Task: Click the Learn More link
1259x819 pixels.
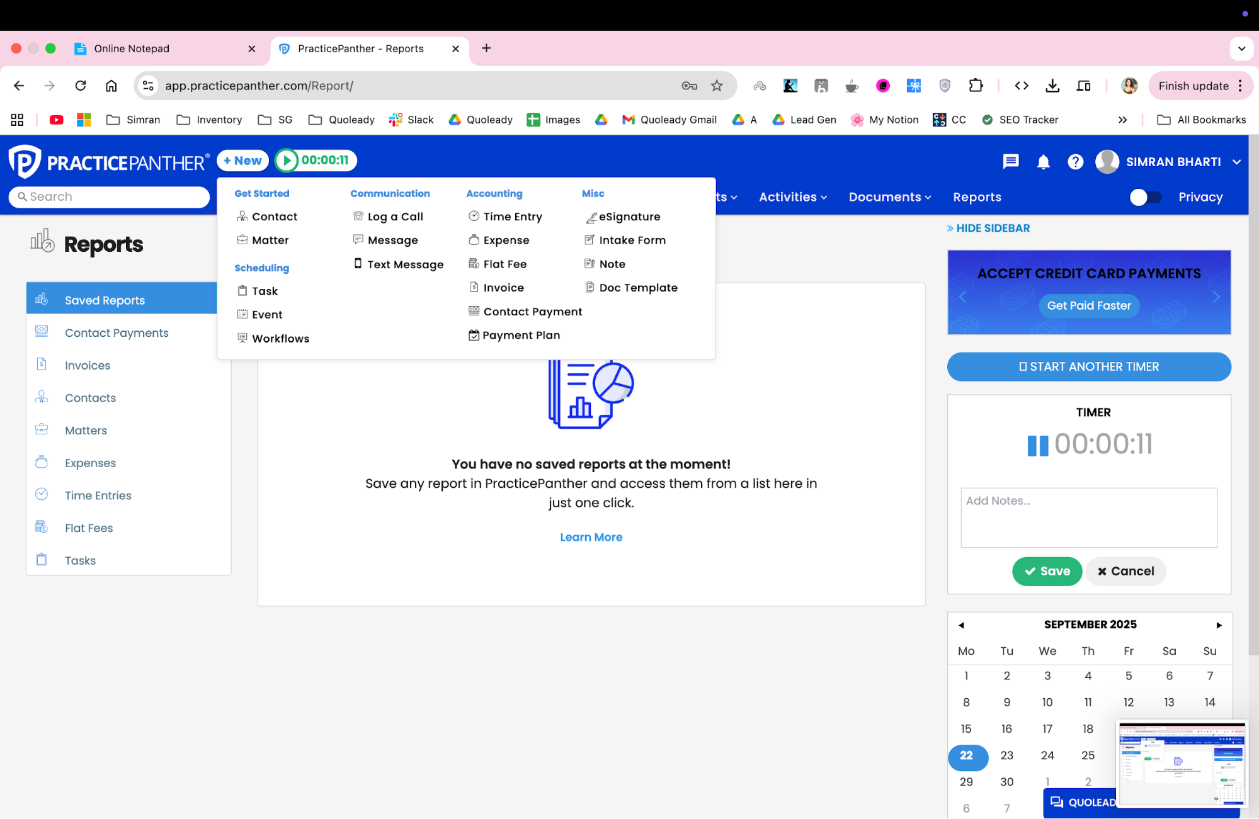Action: coord(591,537)
